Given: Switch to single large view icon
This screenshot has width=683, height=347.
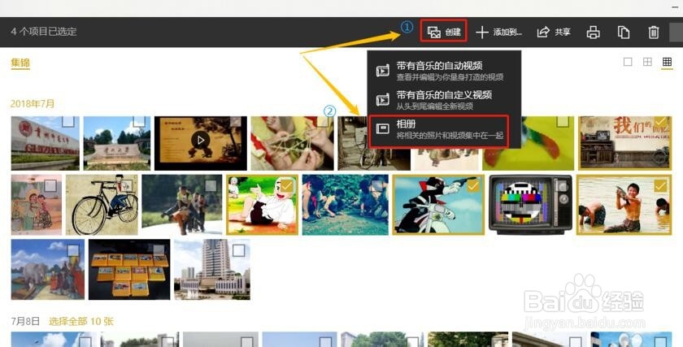Looking at the screenshot, I should coord(628,62).
